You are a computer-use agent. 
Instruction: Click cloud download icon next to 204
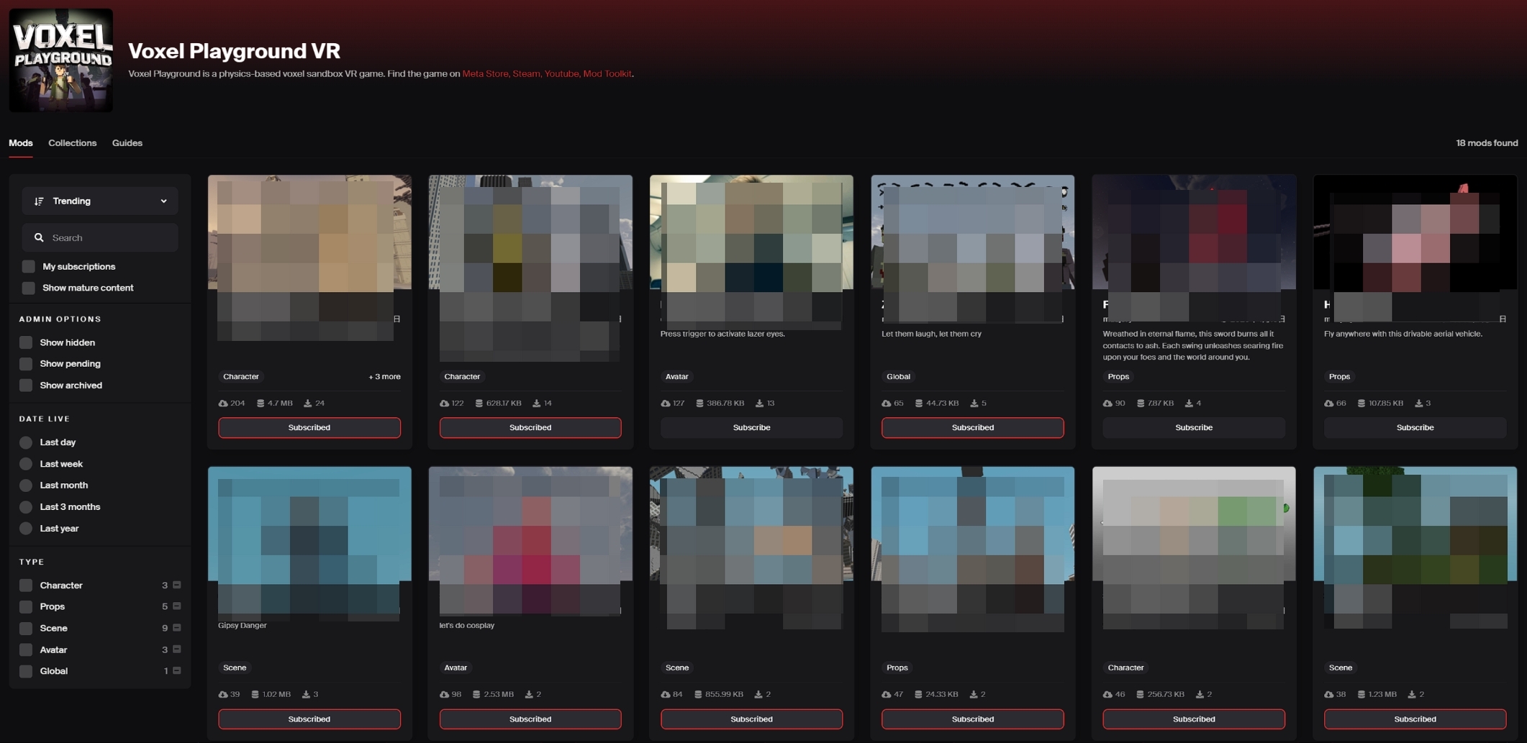coord(223,404)
